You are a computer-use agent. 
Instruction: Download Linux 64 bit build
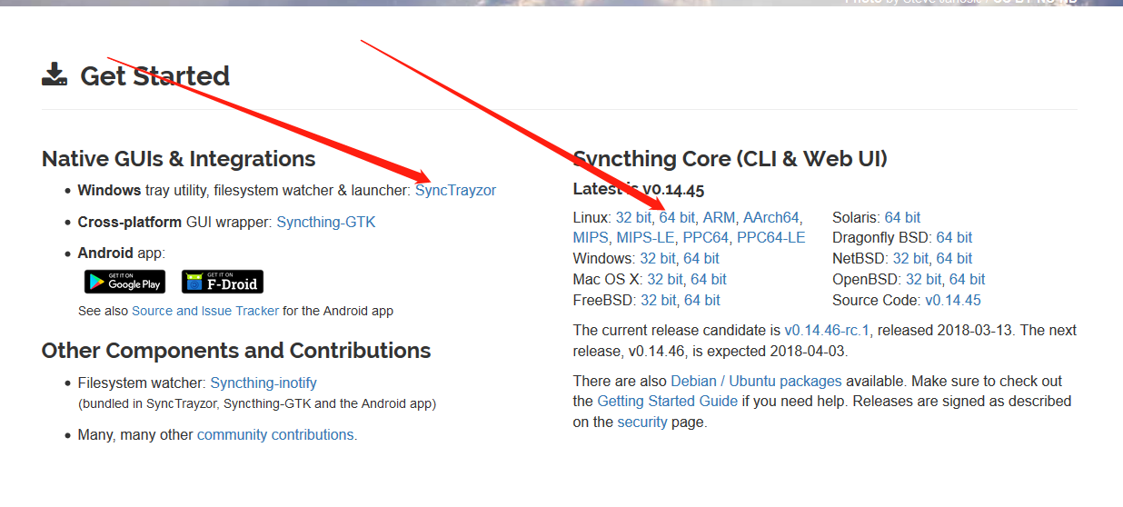pos(677,218)
